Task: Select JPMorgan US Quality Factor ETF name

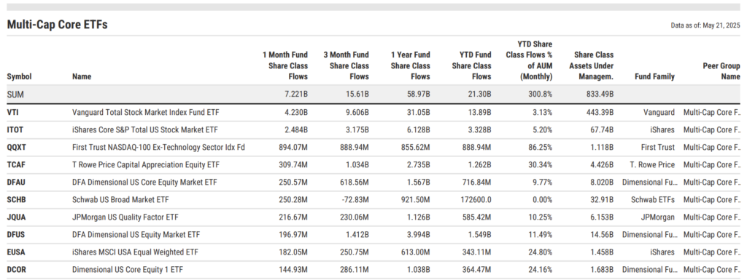Action: (126, 217)
